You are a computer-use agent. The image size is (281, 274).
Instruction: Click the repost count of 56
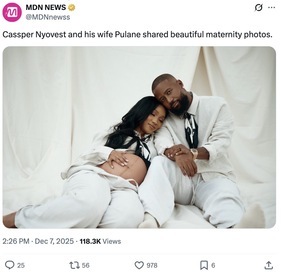pos(86,265)
